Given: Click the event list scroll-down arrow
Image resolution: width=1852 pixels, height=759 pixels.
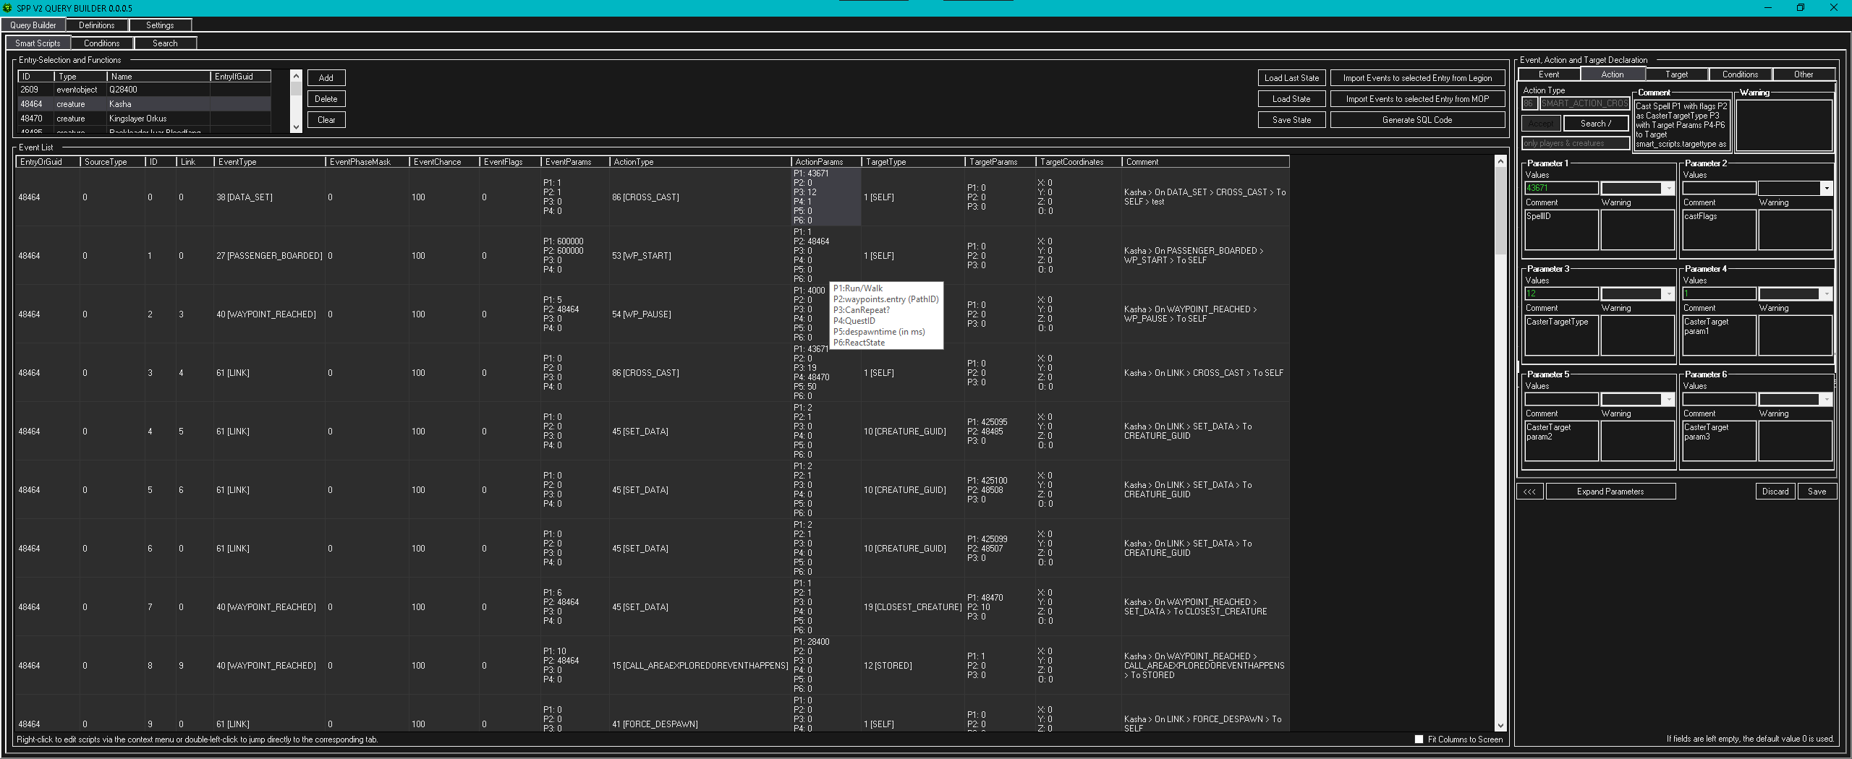Looking at the screenshot, I should point(1500,725).
